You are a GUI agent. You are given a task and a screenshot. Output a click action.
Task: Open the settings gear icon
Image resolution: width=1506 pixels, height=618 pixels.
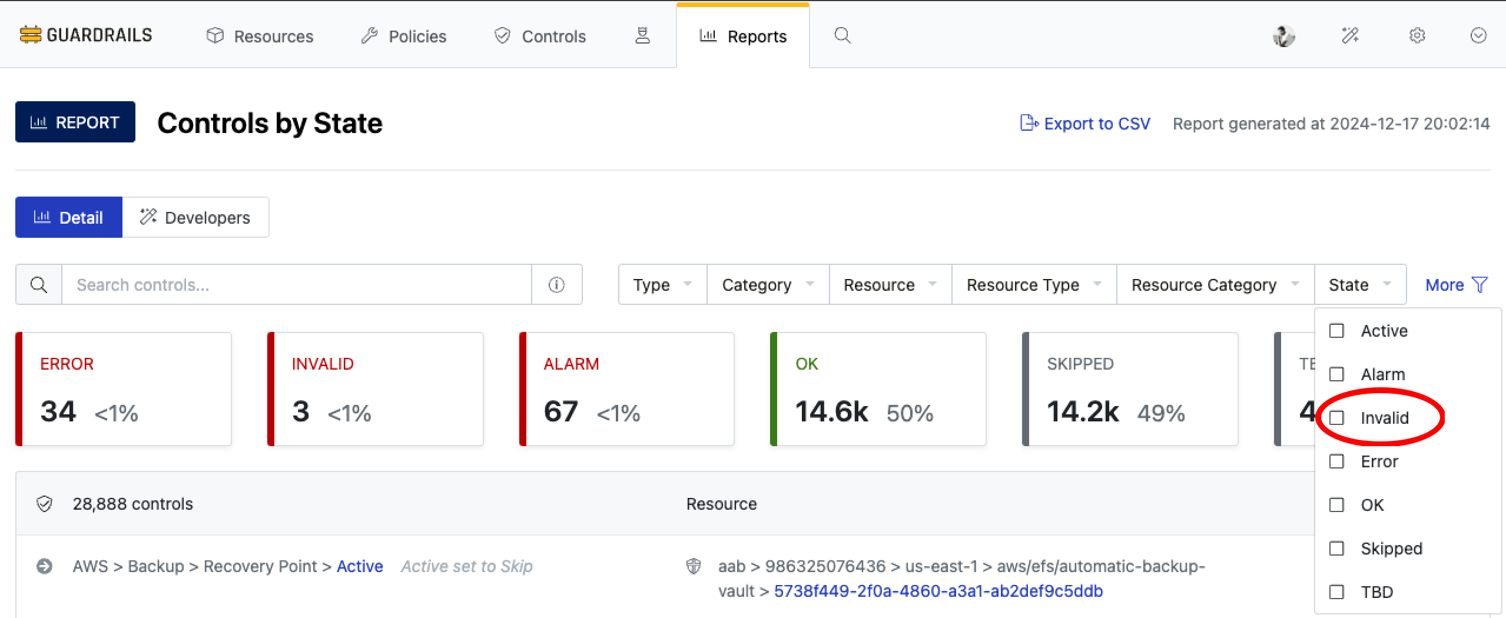(x=1417, y=36)
